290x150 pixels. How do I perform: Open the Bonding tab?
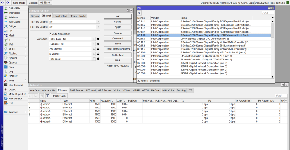181,90
